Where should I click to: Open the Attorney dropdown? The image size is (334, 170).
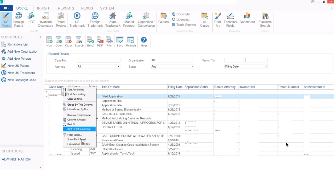tap(118, 66)
